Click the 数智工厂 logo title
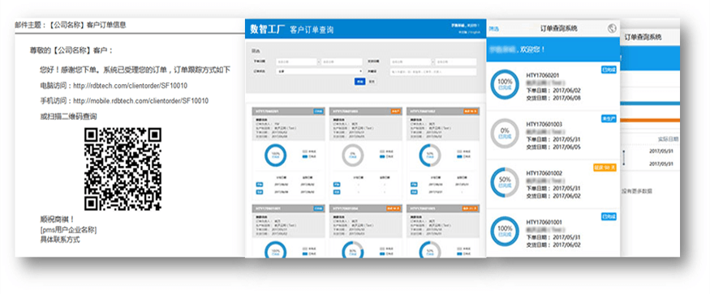 click(267, 30)
